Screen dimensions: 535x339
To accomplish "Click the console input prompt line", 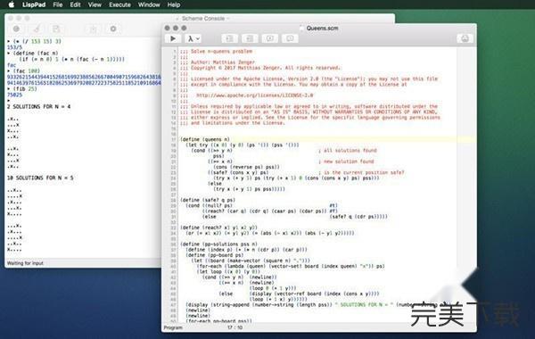I will (84, 101).
